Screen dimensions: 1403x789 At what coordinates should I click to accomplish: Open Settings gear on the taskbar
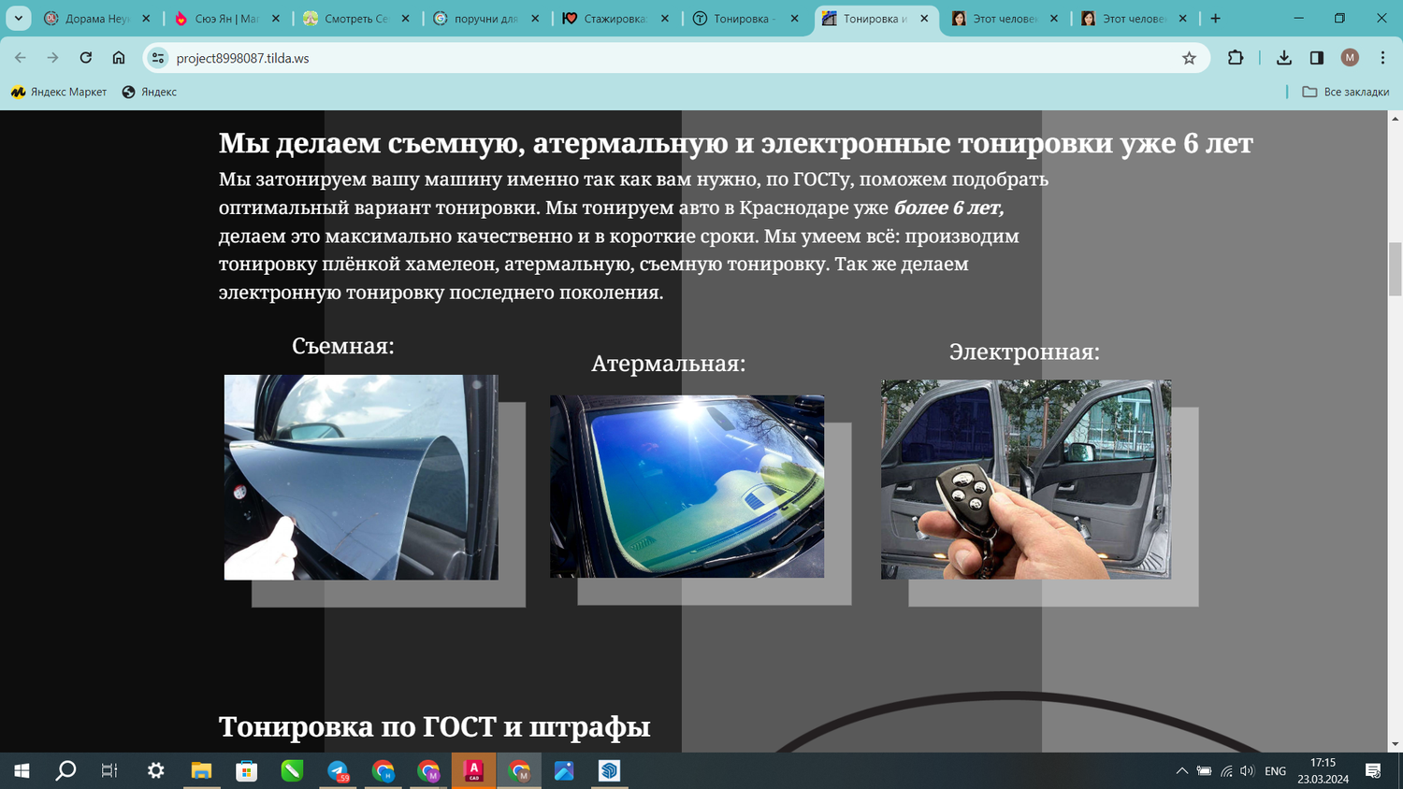click(155, 770)
